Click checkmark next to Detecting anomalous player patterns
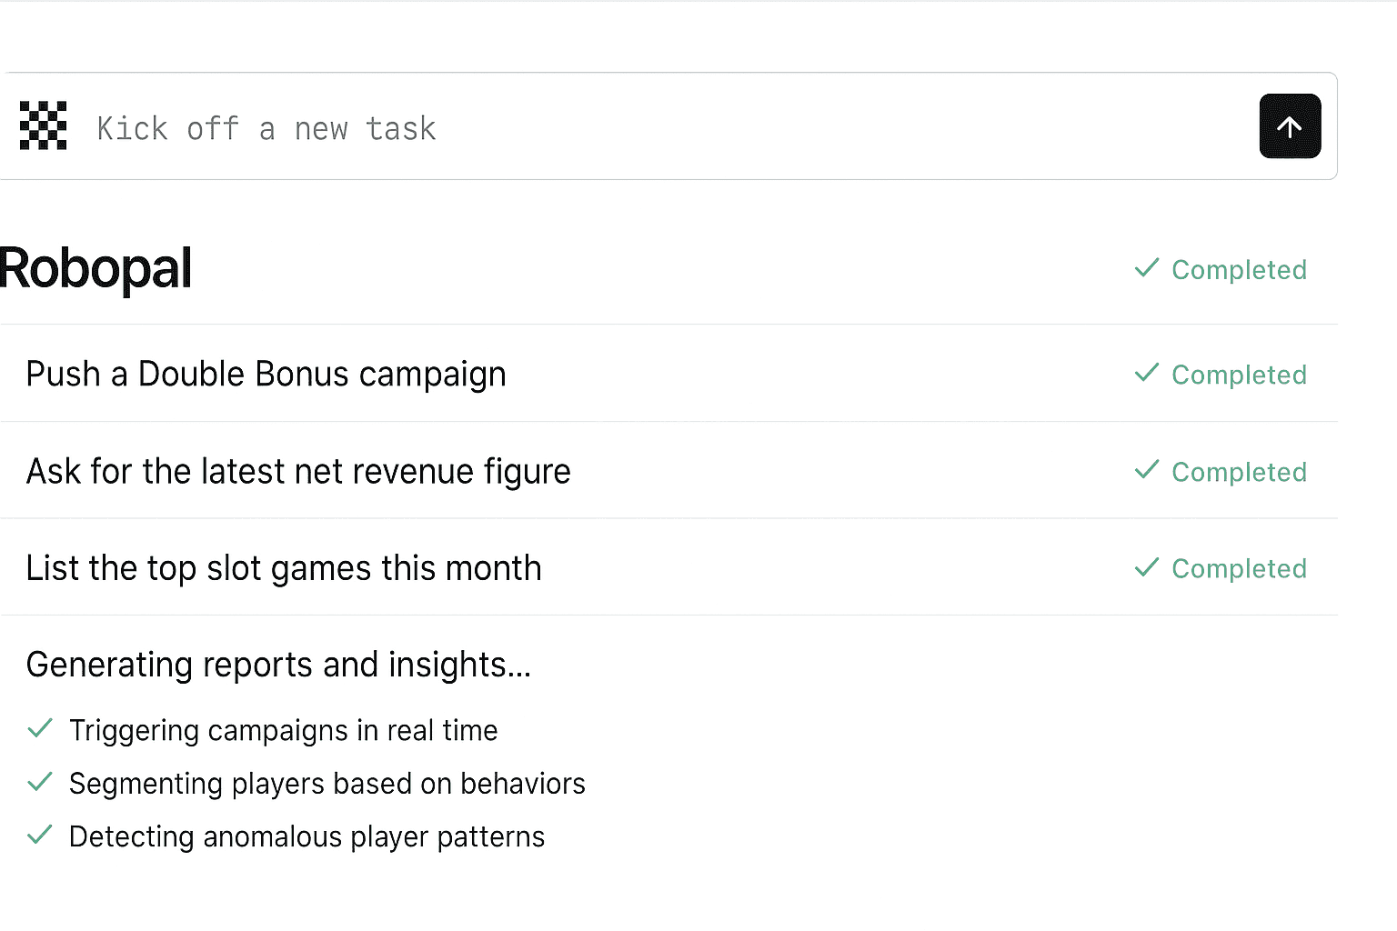This screenshot has height=931, width=1397. 40,835
